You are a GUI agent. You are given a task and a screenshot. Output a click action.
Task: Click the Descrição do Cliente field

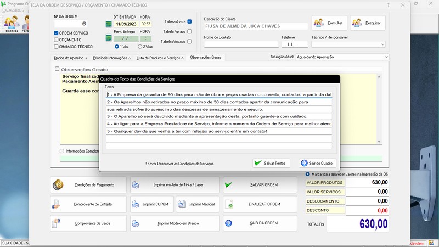[x=256, y=26]
